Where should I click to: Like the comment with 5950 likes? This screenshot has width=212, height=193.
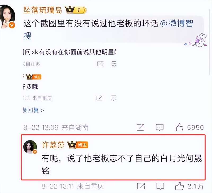[179, 127]
